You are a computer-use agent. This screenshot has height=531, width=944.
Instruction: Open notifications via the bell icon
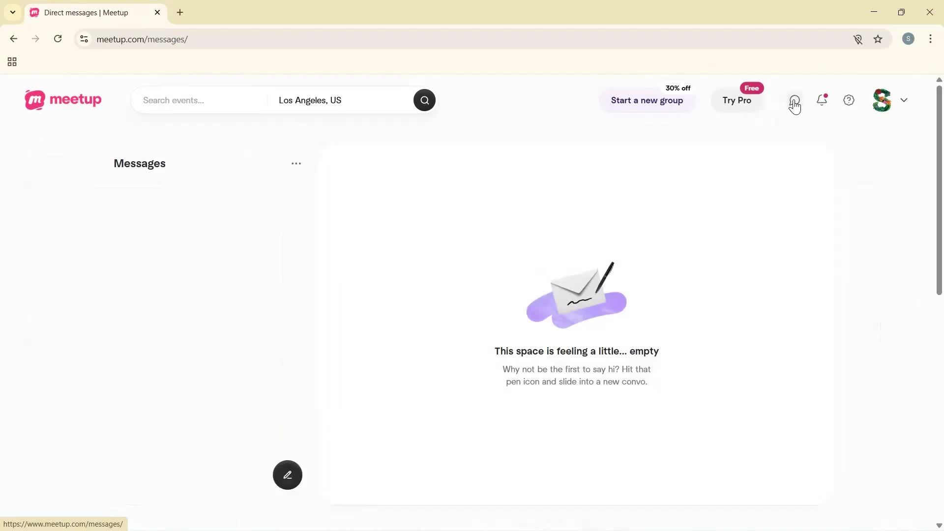coord(821,100)
